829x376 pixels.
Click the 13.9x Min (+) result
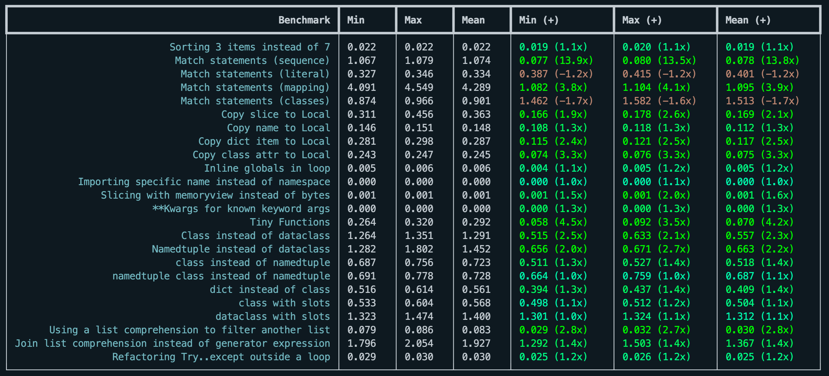556,61
